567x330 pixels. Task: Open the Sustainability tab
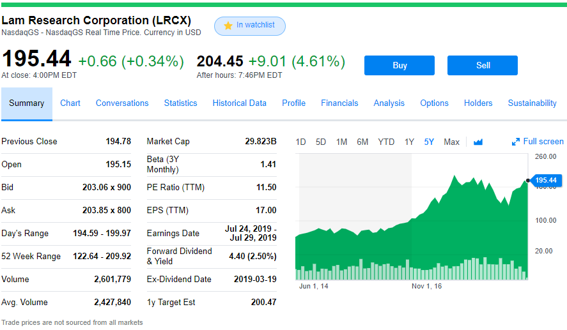coord(532,103)
